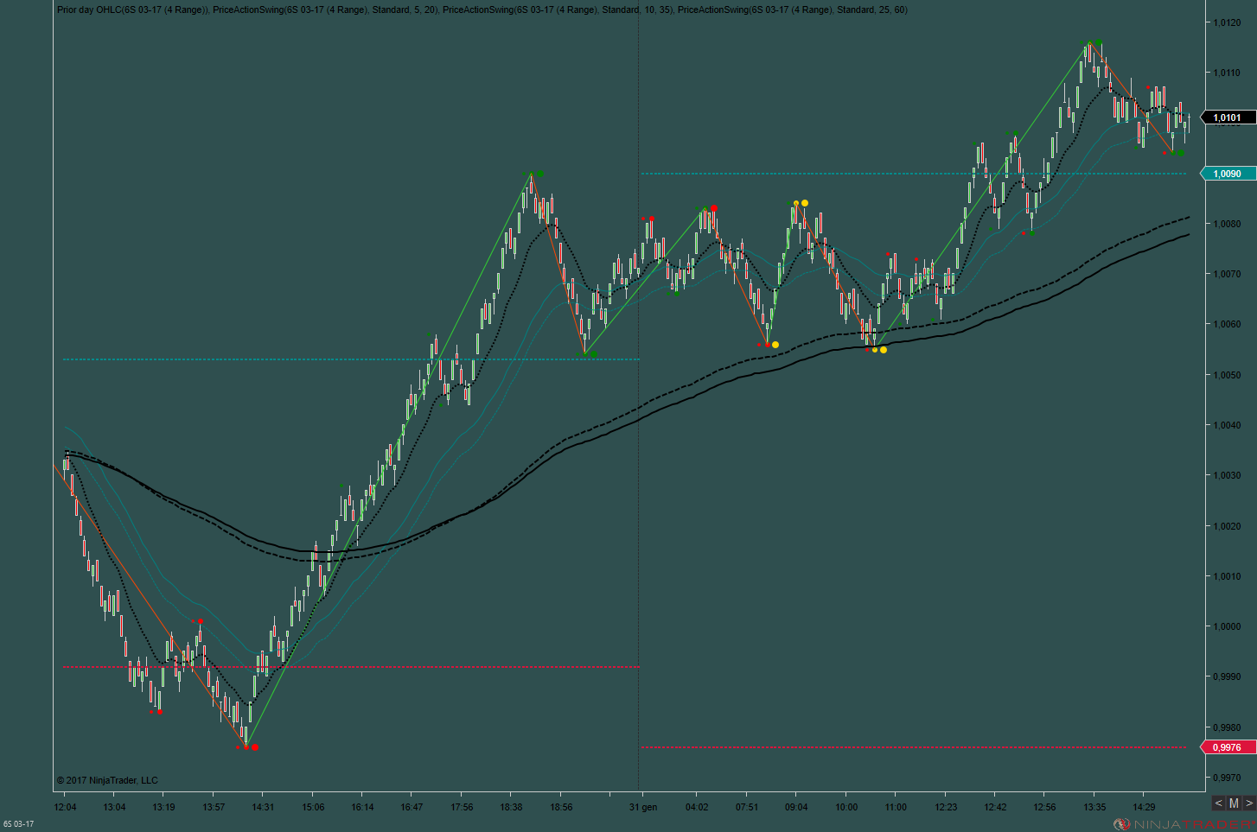Click the black 1,0101 current price marker
Viewport: 1257px width, 832px height.
click(x=1228, y=117)
